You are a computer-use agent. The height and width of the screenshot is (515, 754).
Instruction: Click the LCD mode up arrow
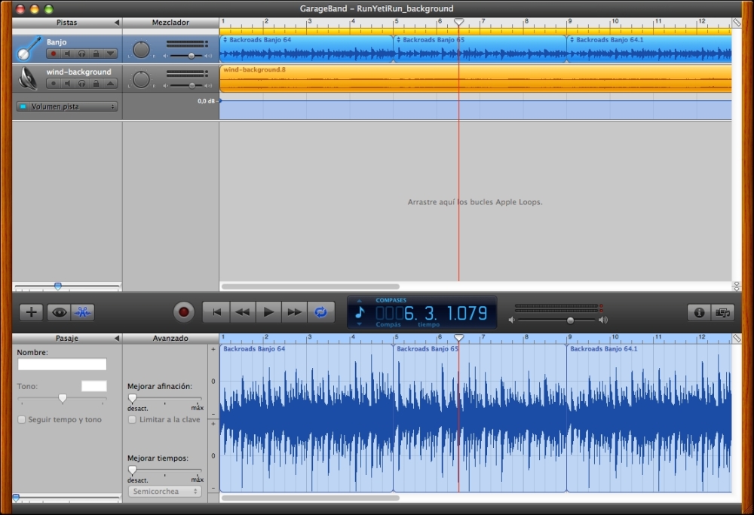(359, 301)
